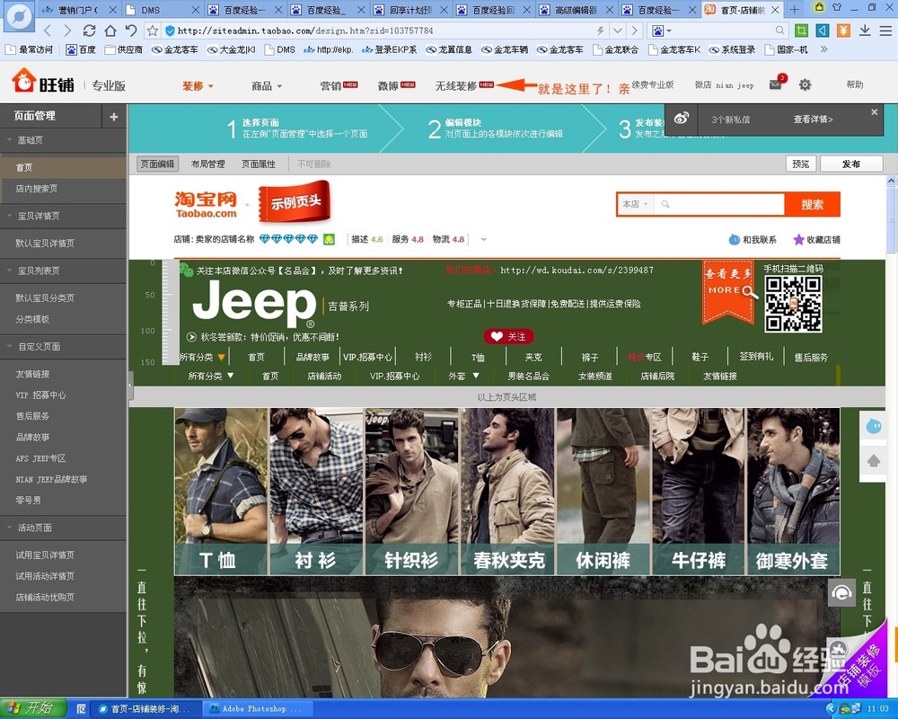This screenshot has width=898, height=719.
Task: Click the undo close-tab arrow icon
Action: pos(131,31)
